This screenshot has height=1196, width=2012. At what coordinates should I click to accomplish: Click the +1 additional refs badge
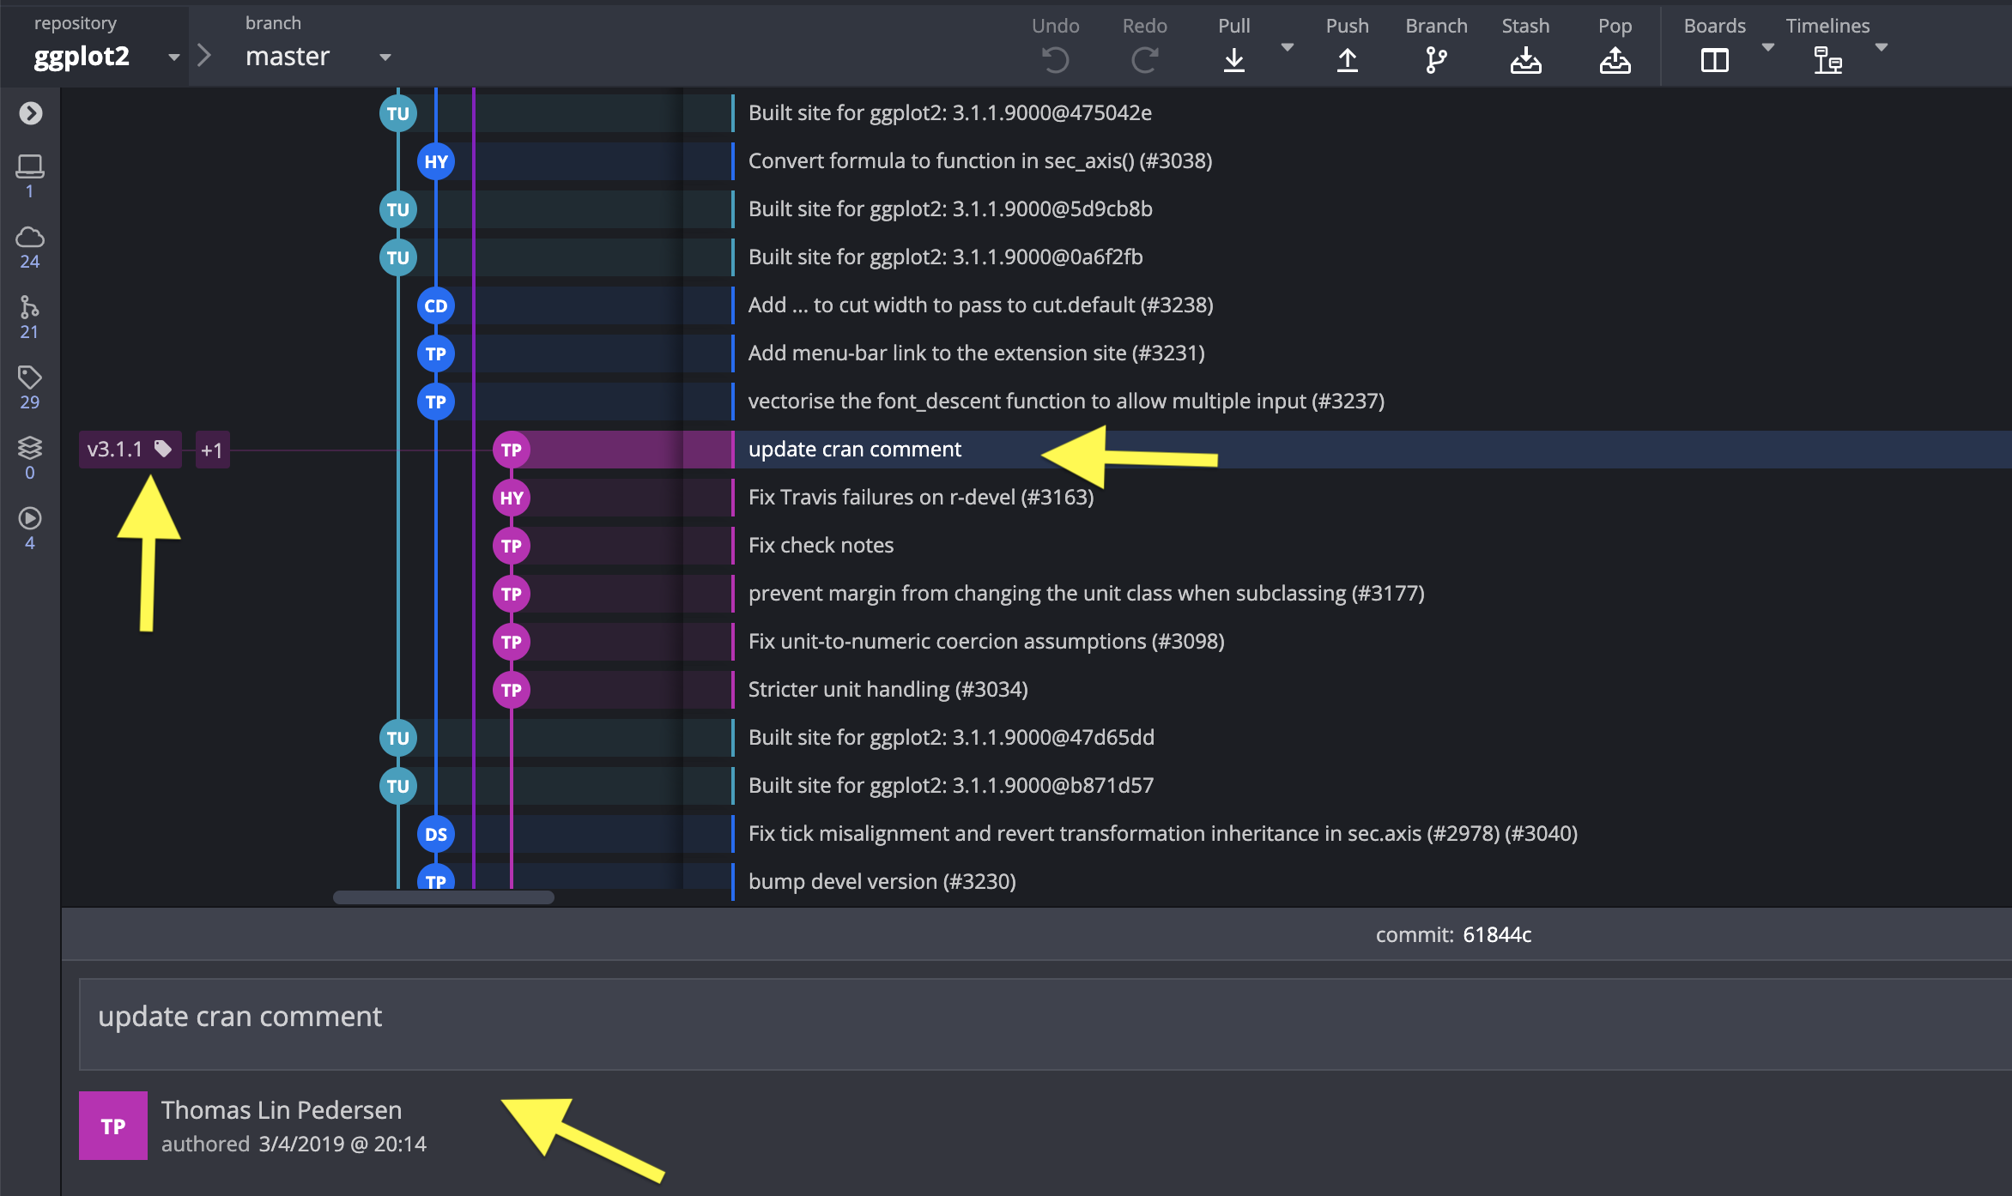coord(212,450)
